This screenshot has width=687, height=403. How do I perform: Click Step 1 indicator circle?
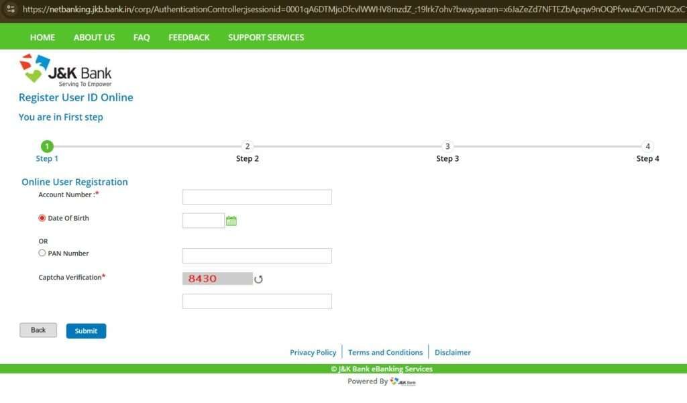pos(47,146)
